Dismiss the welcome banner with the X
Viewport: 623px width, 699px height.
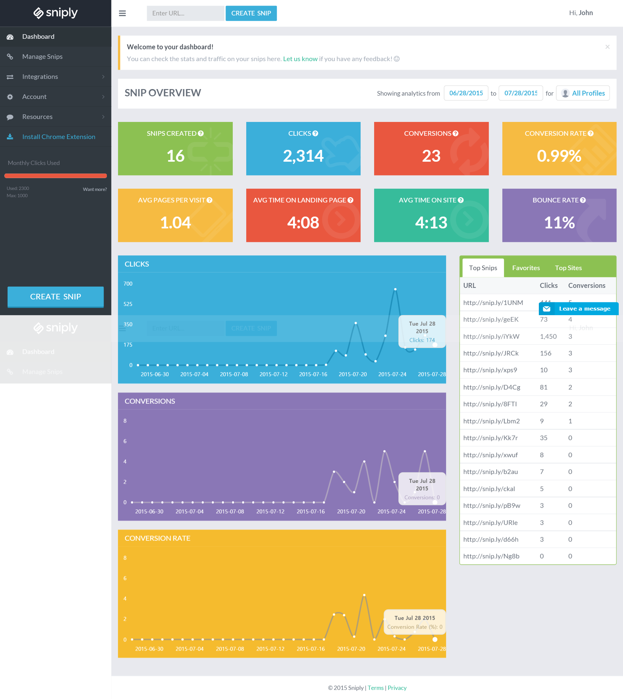coord(607,47)
